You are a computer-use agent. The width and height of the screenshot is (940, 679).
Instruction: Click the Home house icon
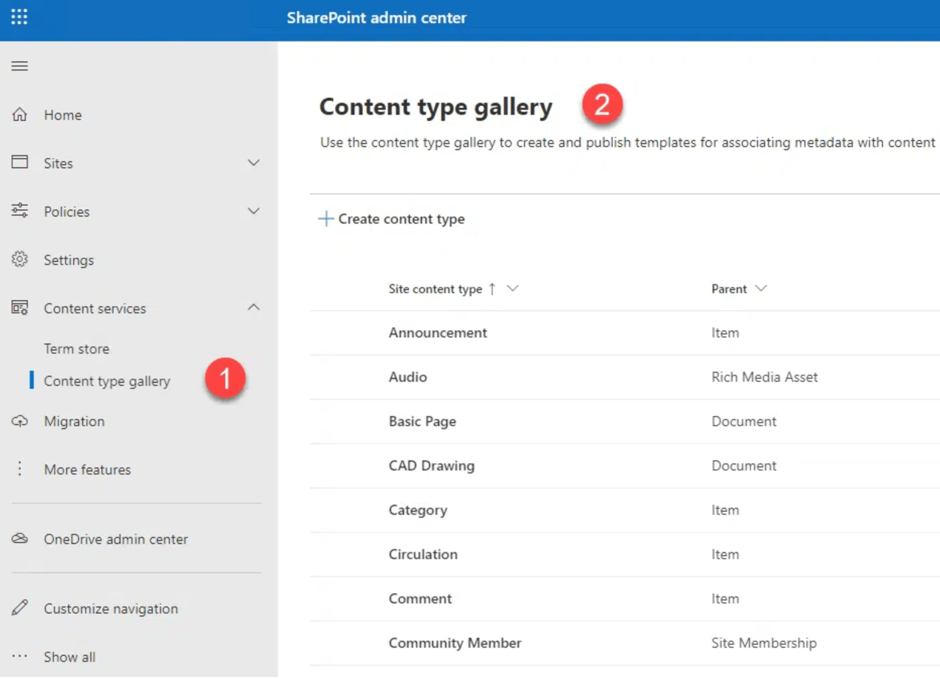(x=19, y=115)
